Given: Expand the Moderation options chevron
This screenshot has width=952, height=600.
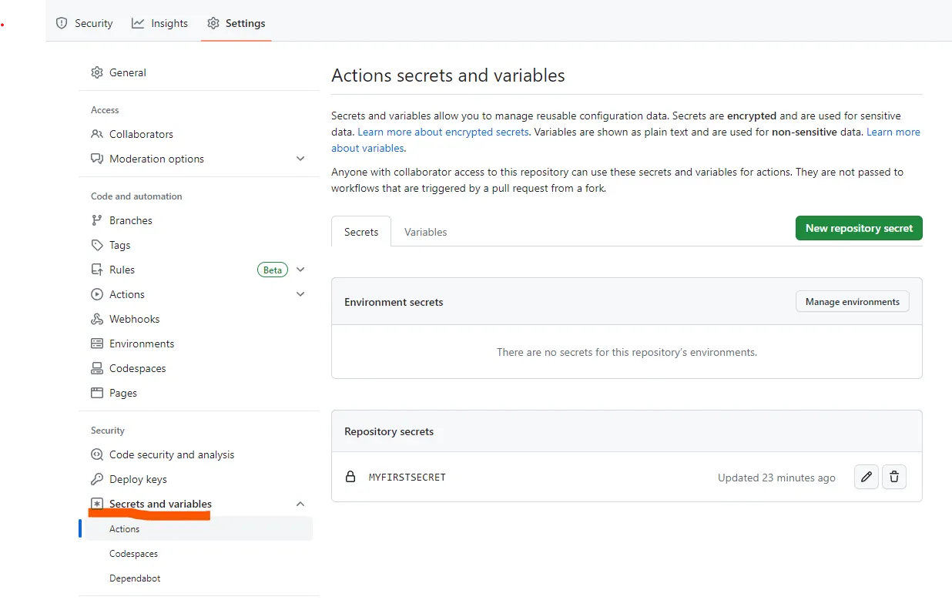Looking at the screenshot, I should click(x=300, y=159).
